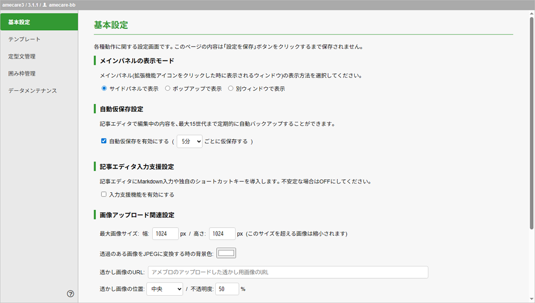Click the vertical page scrollbar
This screenshot has height=303, width=535.
pyautogui.click(x=531, y=125)
